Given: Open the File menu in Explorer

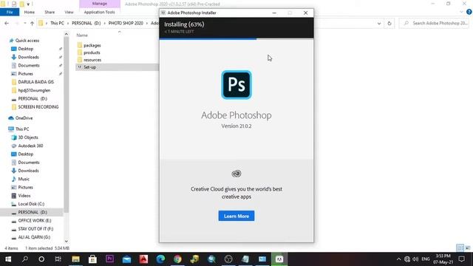Looking at the screenshot, I should 10,12.
